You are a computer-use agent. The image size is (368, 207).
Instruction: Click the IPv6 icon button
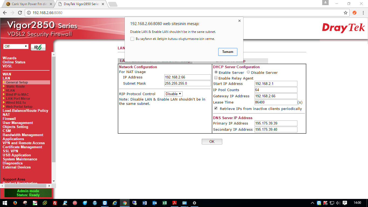click(38, 47)
